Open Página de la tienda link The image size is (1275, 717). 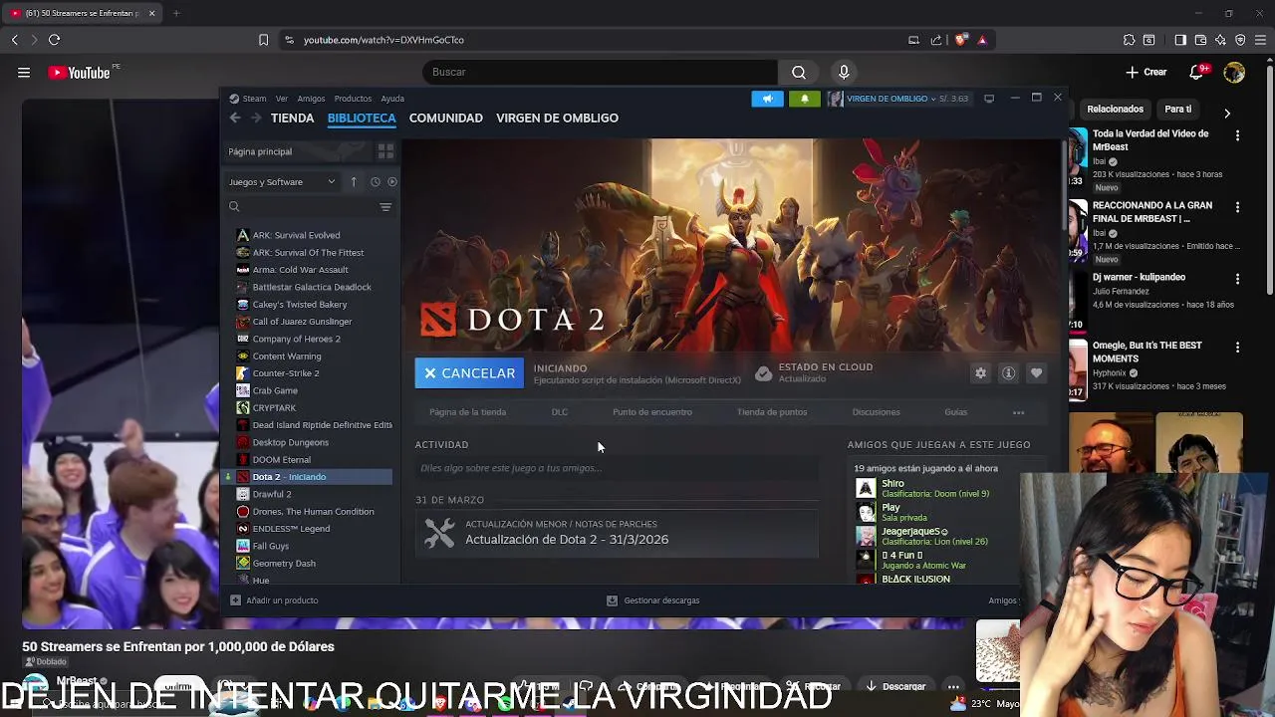(x=467, y=412)
